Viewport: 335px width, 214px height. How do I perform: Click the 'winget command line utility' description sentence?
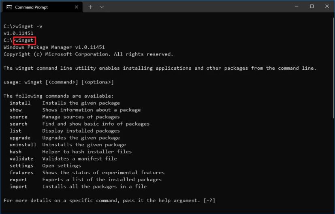coord(160,68)
